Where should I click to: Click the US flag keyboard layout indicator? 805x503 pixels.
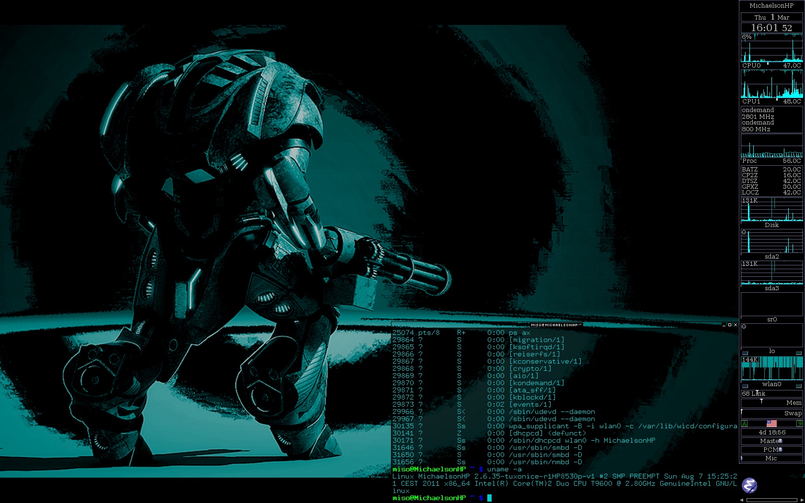click(771, 423)
